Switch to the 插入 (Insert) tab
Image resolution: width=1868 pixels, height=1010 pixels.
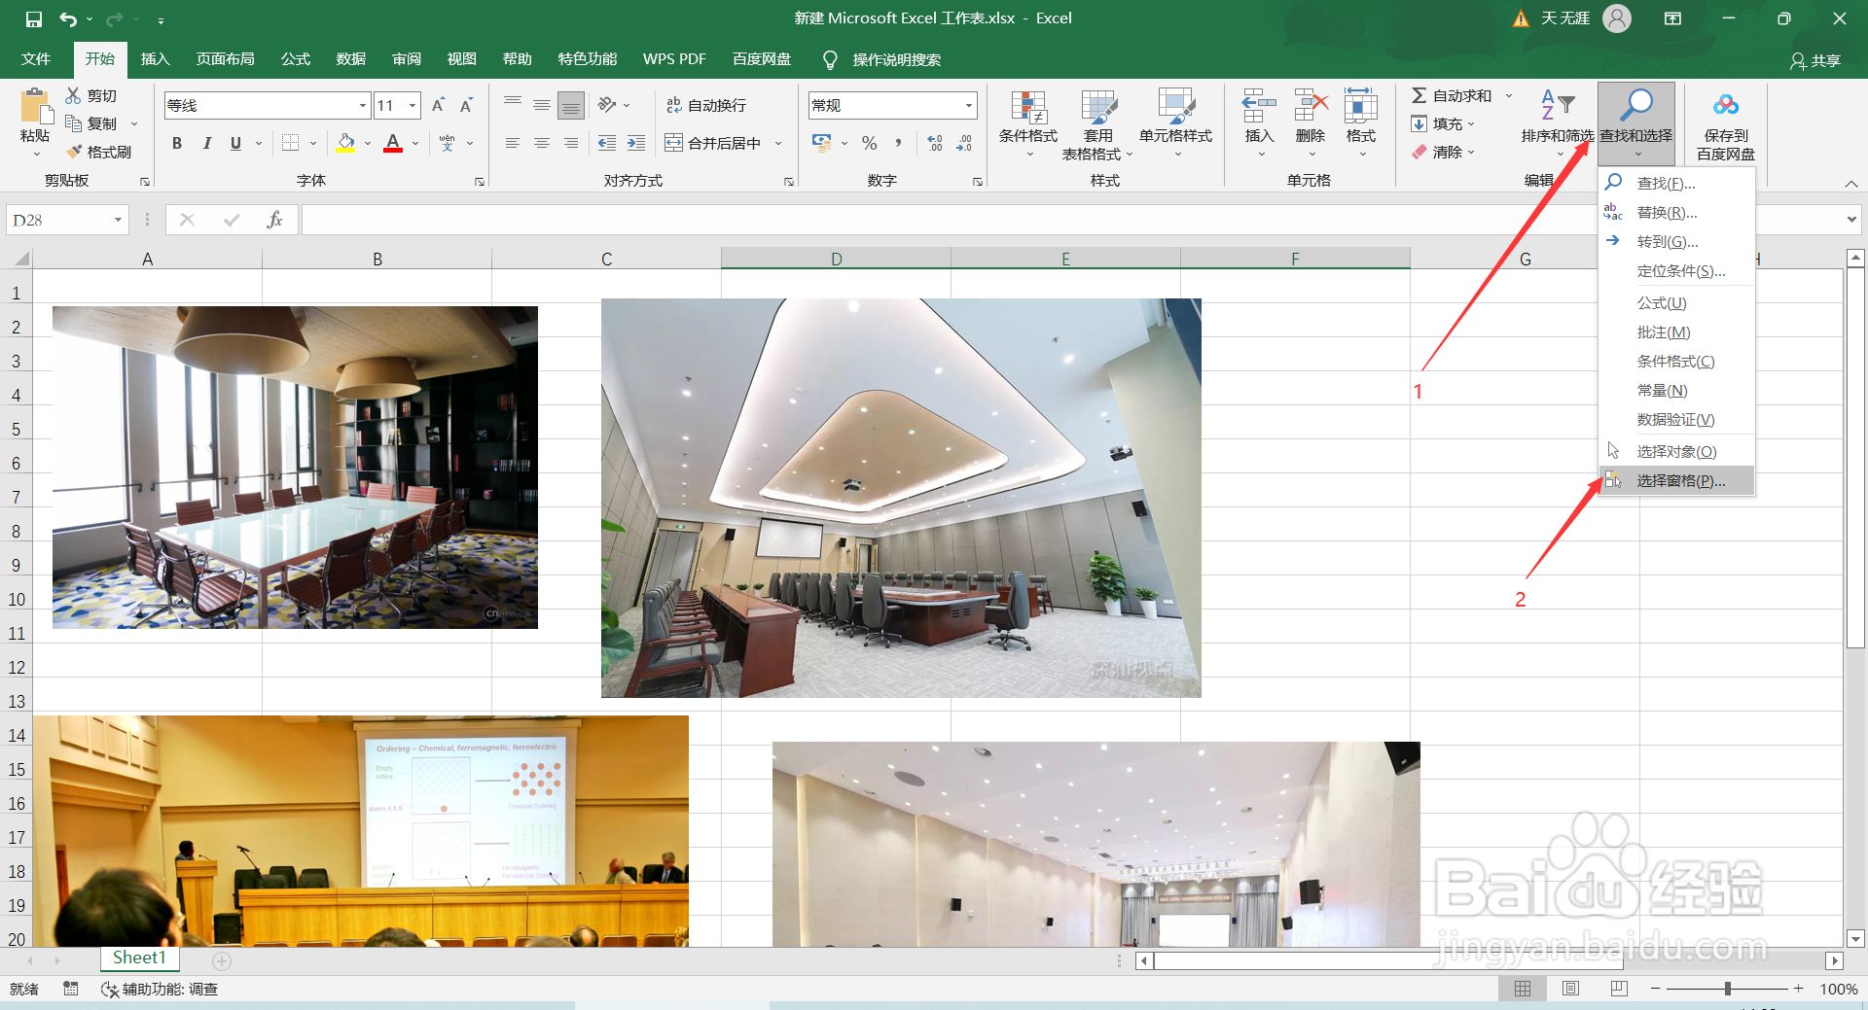click(155, 59)
